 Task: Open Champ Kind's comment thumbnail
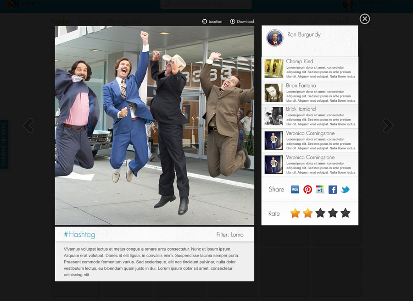tap(273, 68)
